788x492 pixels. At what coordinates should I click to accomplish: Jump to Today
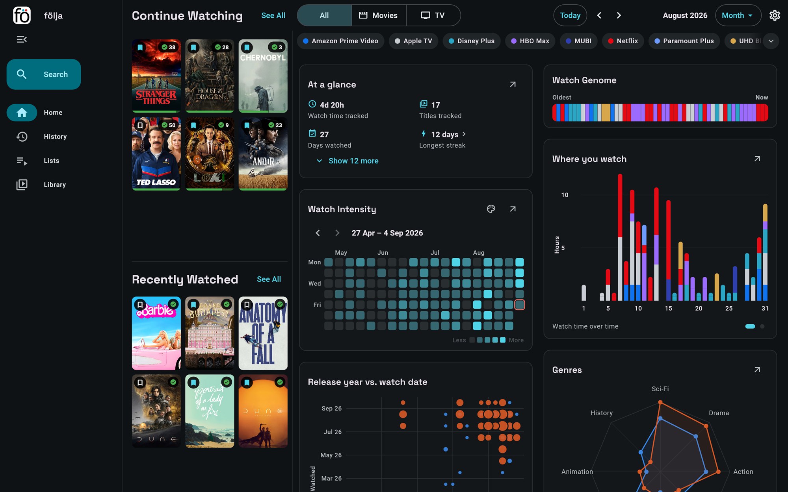click(570, 15)
